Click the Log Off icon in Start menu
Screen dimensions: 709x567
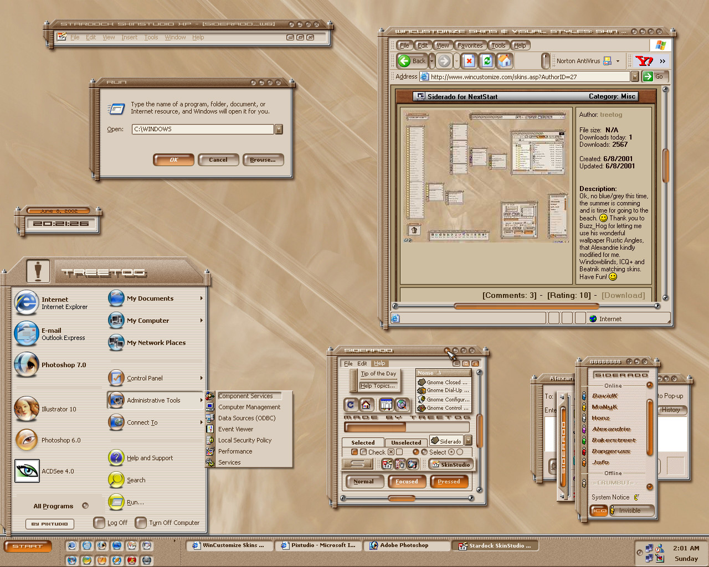pos(99,522)
